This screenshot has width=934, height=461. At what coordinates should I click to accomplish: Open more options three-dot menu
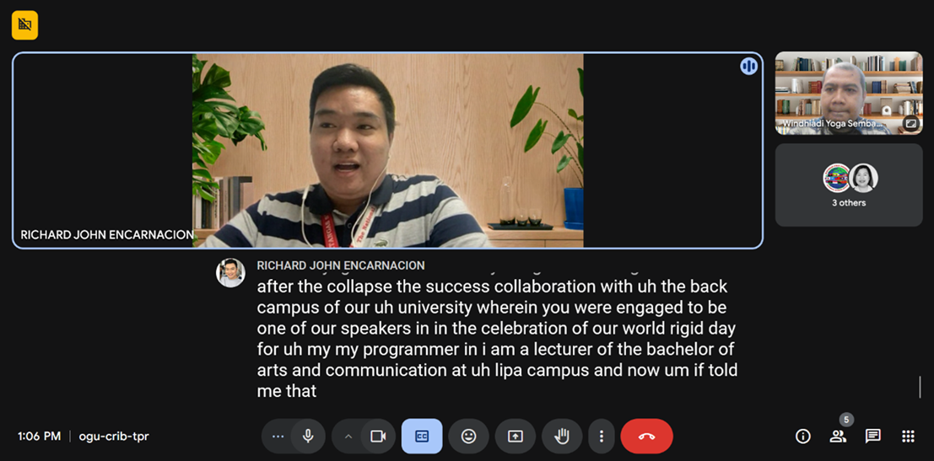pyautogui.click(x=602, y=437)
